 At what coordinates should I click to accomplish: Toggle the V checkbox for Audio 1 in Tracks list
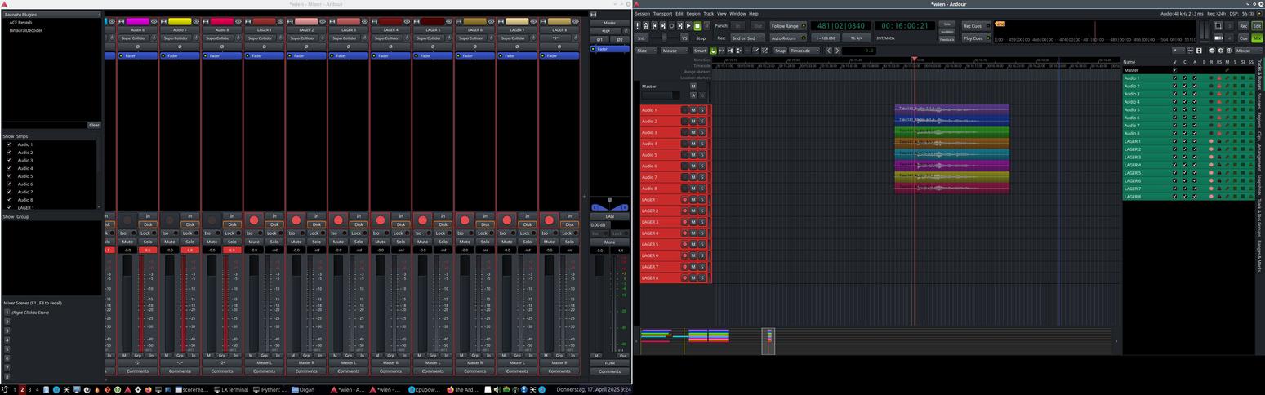click(1175, 78)
